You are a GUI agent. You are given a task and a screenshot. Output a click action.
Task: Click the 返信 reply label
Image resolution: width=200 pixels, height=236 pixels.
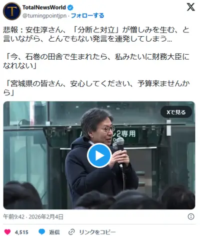click(54, 232)
